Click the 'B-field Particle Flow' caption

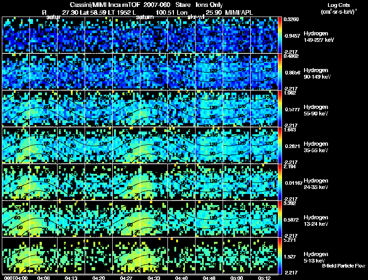pos(344,266)
